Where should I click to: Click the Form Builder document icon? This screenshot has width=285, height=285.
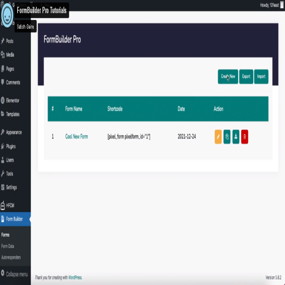2,219
